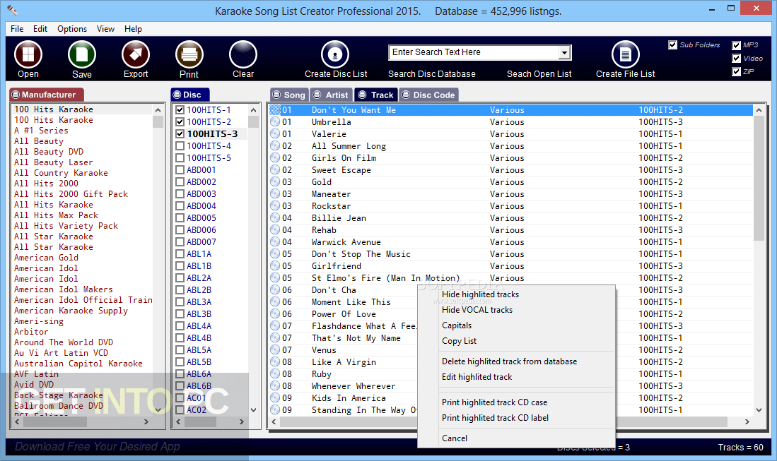Choose Hide VOCAL tracks from context menu
The width and height of the screenshot is (777, 461).
477,309
